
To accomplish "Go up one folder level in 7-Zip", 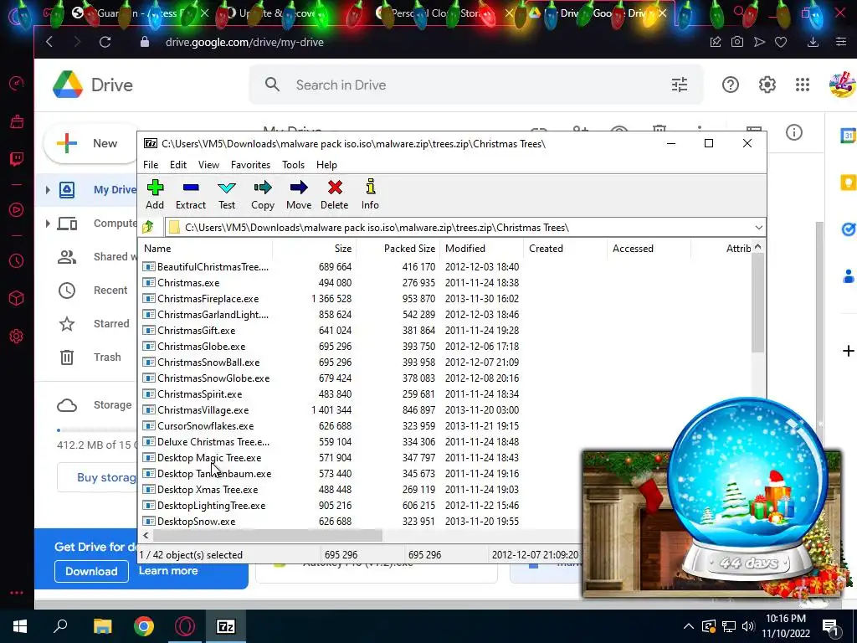I will pyautogui.click(x=148, y=227).
